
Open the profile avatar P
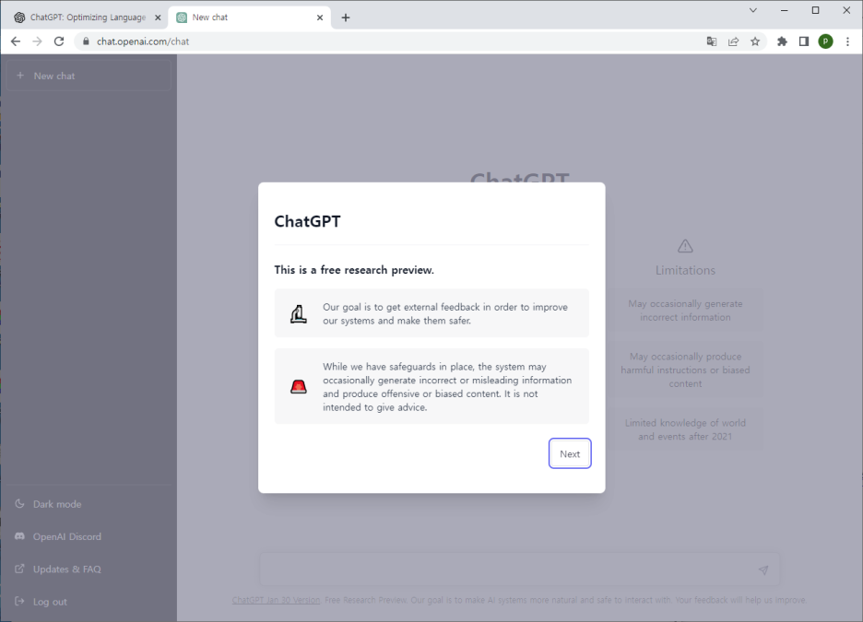click(825, 41)
